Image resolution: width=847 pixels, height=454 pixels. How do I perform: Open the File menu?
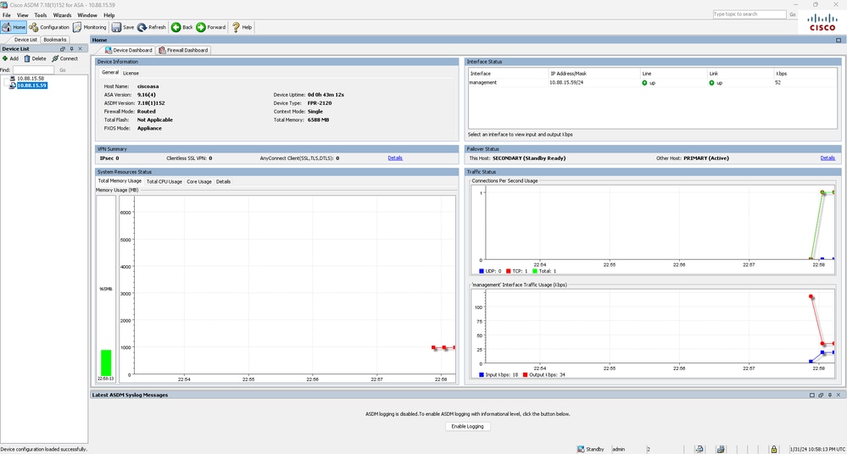(7, 15)
